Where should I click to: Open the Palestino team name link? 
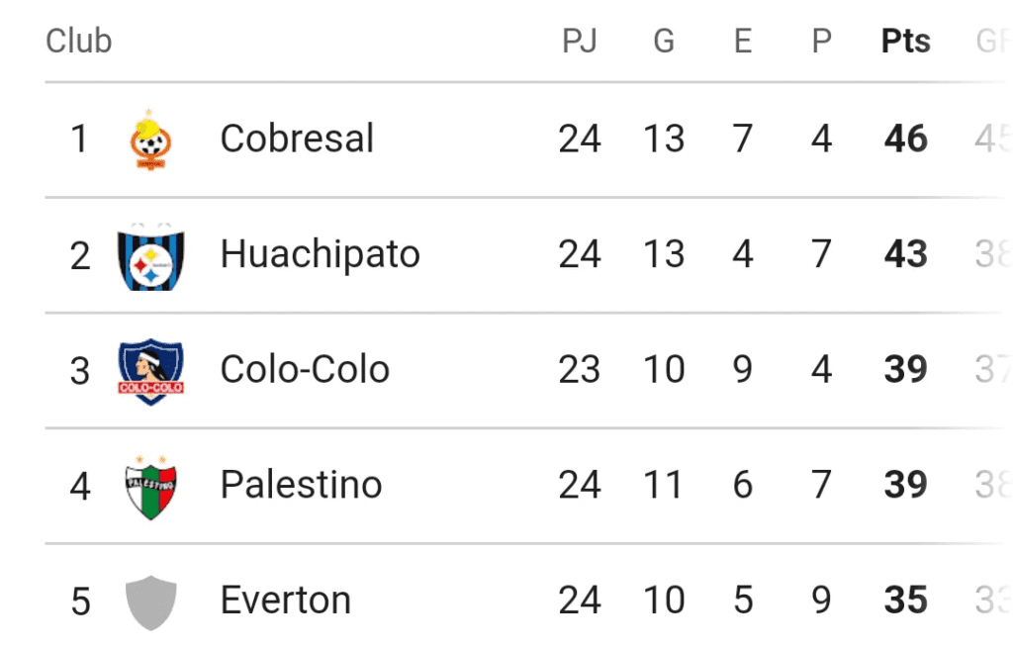coord(301,485)
